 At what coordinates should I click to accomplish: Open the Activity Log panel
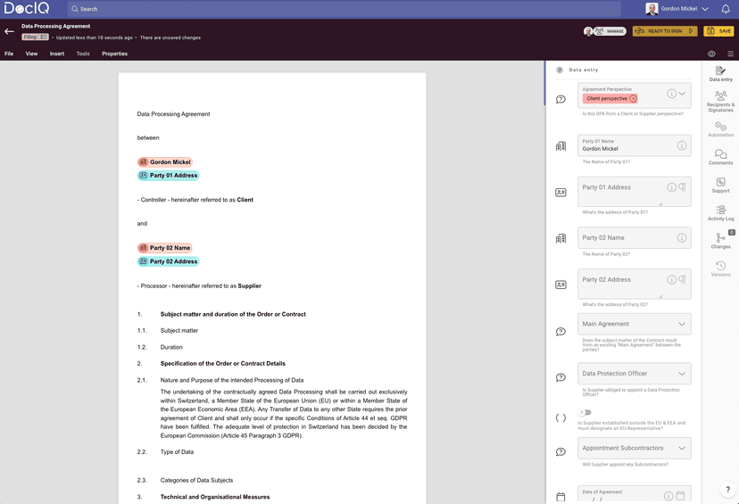720,213
